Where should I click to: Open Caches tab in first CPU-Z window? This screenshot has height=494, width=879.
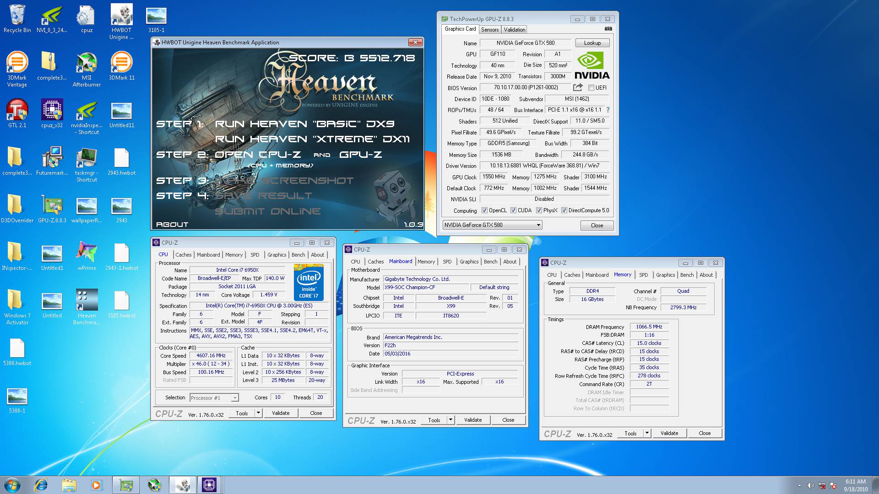click(184, 255)
